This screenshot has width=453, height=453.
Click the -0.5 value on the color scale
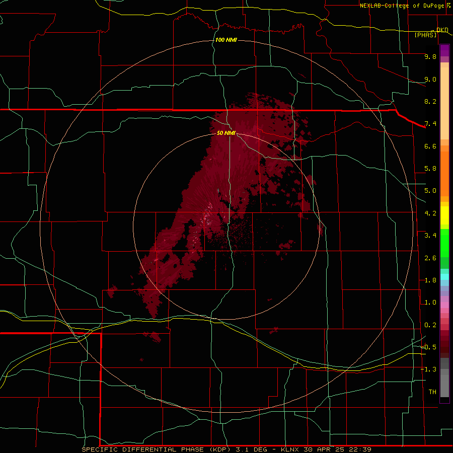tap(428, 347)
